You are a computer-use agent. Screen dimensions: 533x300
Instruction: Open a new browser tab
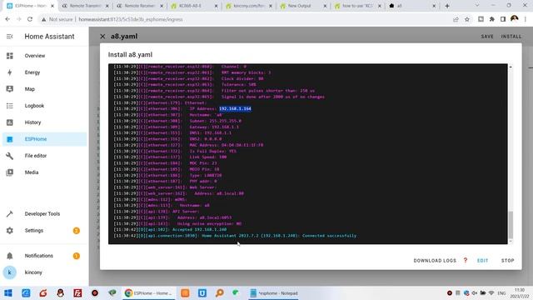pyautogui.click(x=447, y=6)
